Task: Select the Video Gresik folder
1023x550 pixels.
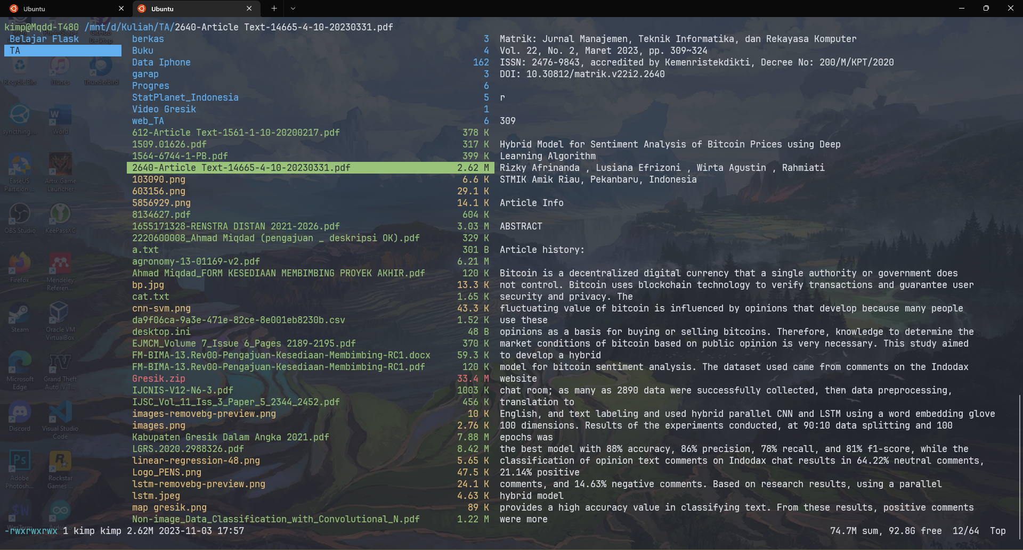Action: [x=164, y=109]
